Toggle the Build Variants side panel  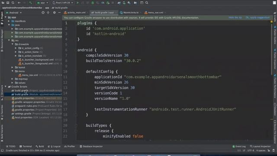tap(2, 133)
